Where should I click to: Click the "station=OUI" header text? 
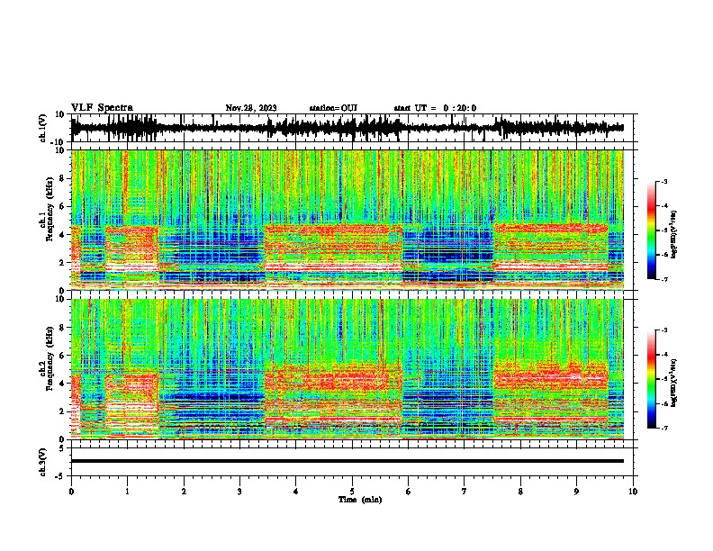pos(333,108)
